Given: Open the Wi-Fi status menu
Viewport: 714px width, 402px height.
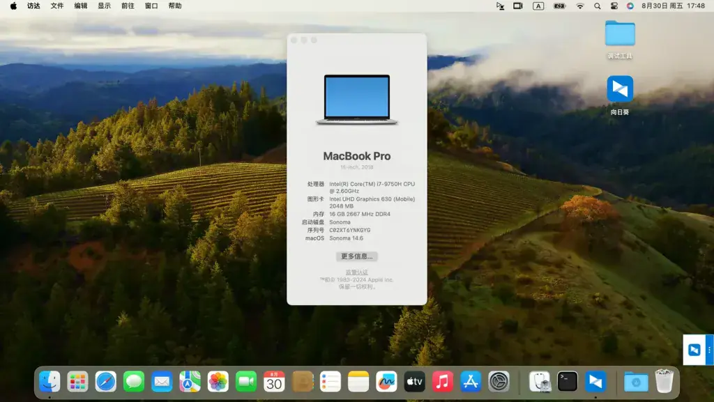Looking at the screenshot, I should pyautogui.click(x=579, y=6).
